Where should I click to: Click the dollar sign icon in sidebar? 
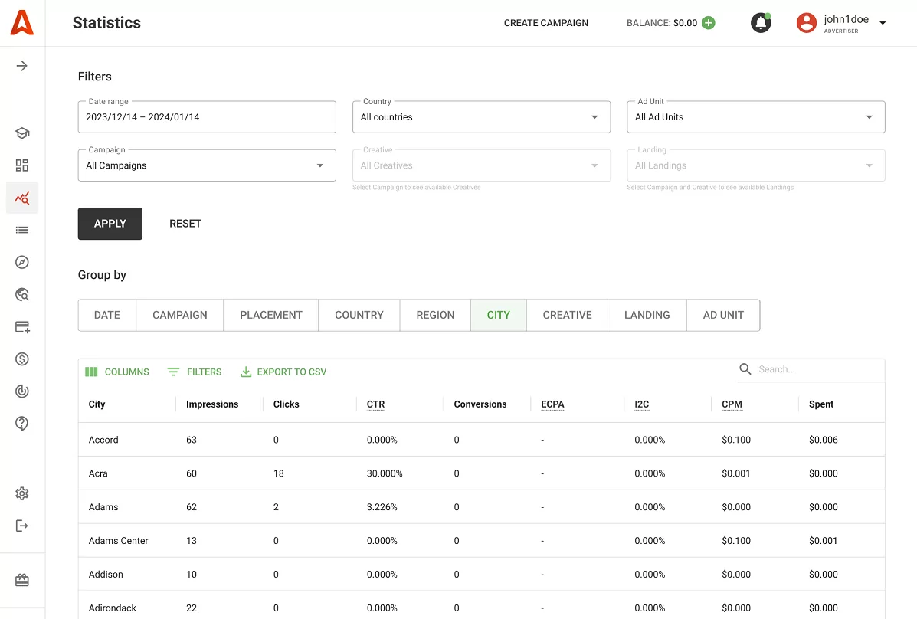(x=22, y=359)
